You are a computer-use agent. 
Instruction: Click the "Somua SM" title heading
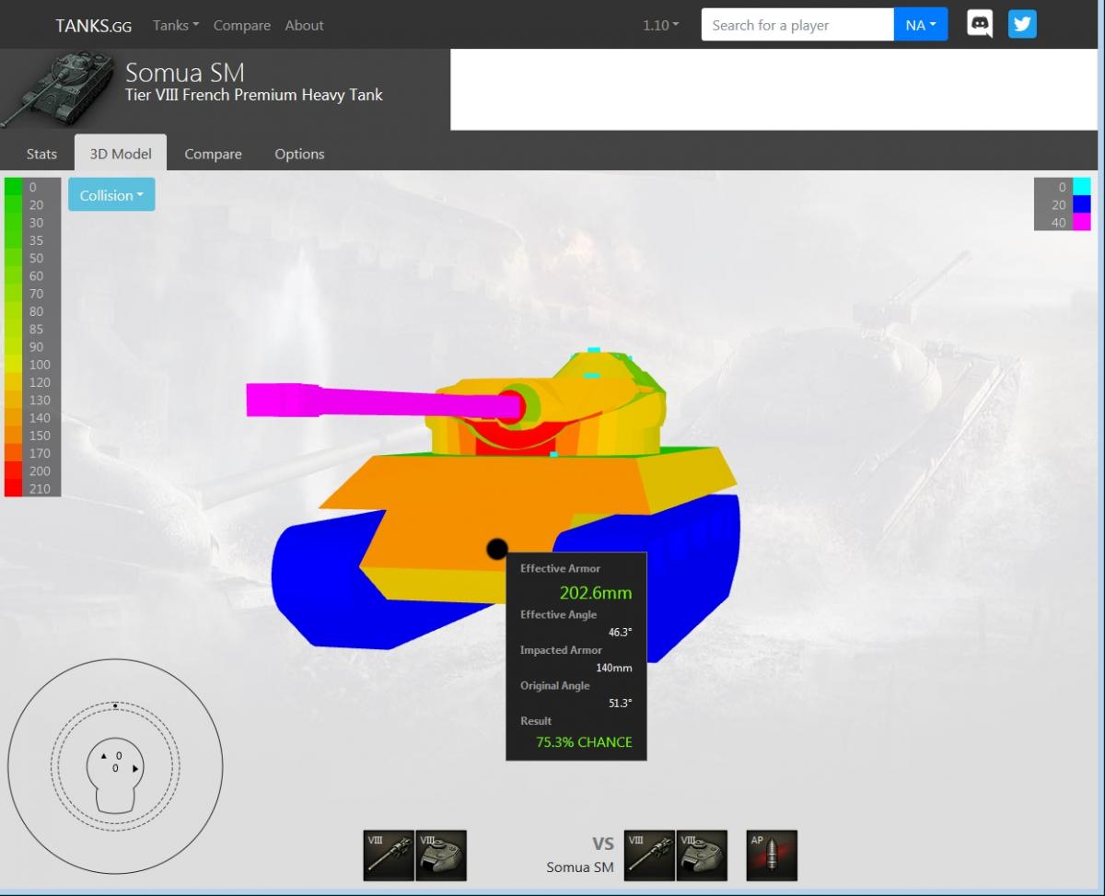click(184, 72)
